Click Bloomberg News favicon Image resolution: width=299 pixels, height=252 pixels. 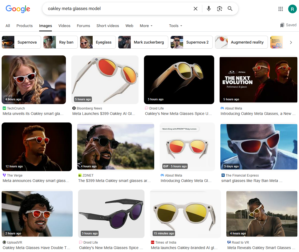click(x=74, y=108)
